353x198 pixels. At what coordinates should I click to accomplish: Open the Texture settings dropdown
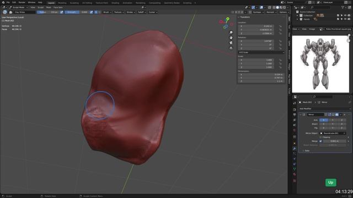coord(119,12)
